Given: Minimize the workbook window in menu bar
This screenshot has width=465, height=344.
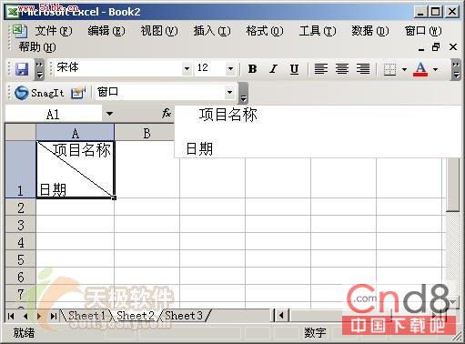Looking at the screenshot, I should (x=421, y=47).
